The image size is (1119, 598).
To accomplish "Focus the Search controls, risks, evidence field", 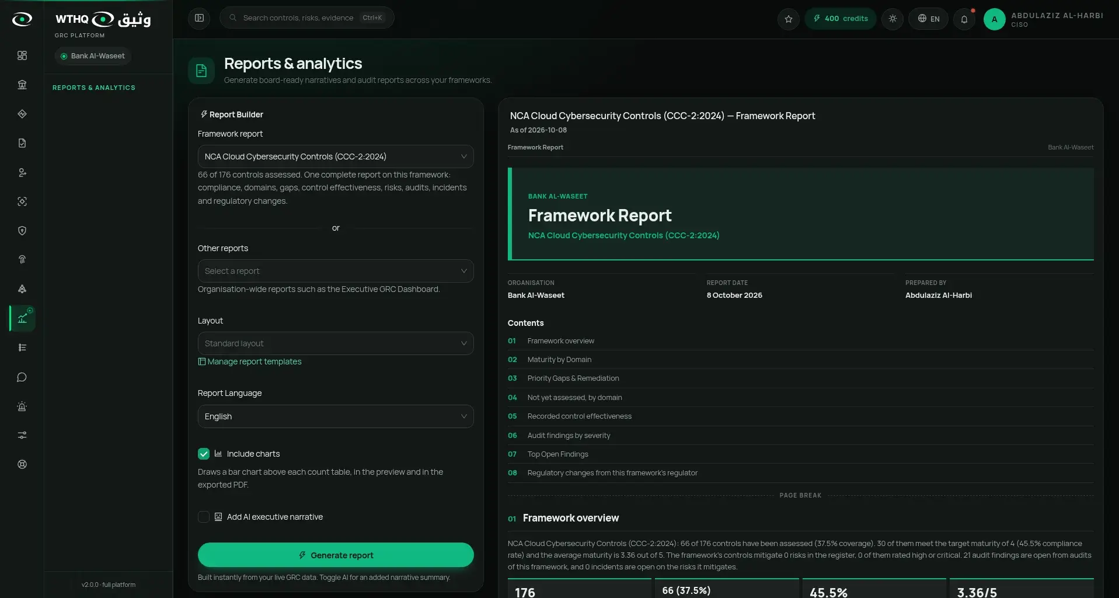I will pos(307,18).
